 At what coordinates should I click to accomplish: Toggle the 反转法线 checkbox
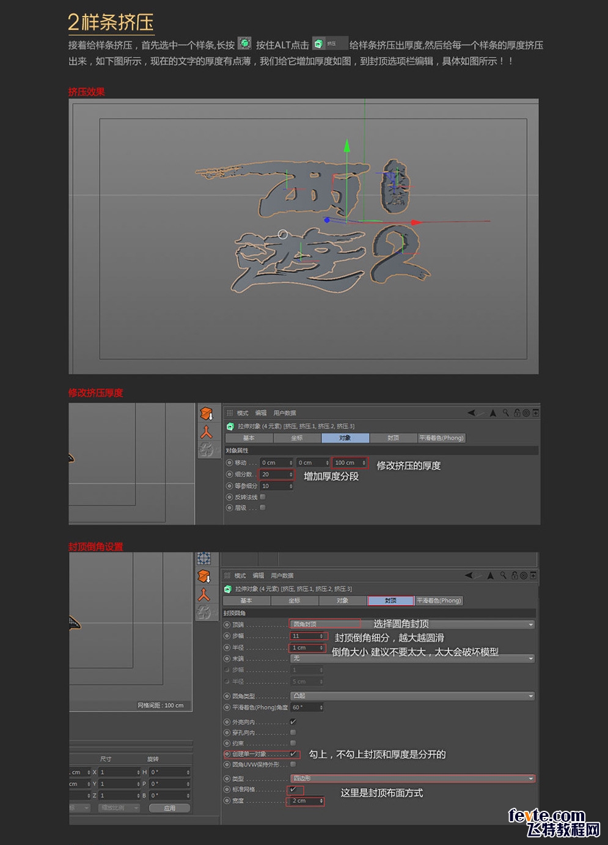point(263,497)
